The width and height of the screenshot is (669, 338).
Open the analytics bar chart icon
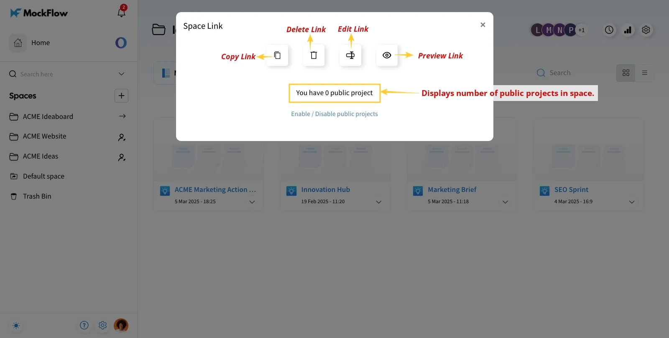point(628,30)
